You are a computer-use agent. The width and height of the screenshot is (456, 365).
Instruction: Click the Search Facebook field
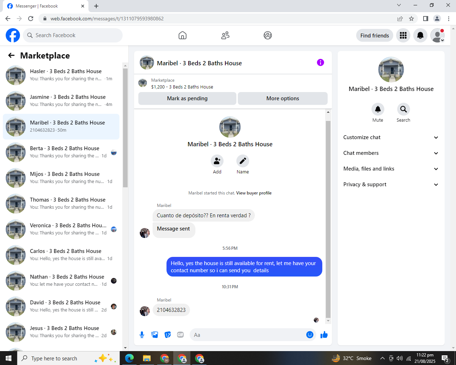coord(73,35)
